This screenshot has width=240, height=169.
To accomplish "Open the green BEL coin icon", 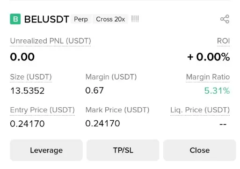I will click(x=15, y=19).
